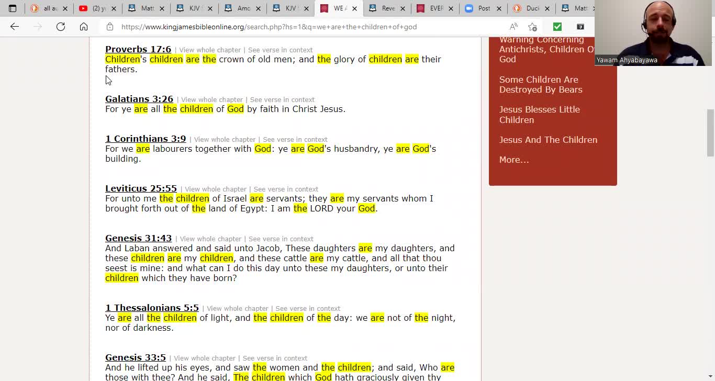View whole chapter for Genesis 33:5
Screen dimensions: 715x381
point(205,358)
